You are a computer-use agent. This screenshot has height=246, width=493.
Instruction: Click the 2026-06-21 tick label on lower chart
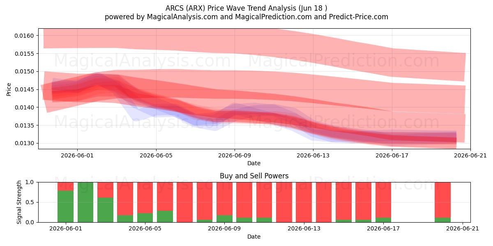[x=463, y=228]
